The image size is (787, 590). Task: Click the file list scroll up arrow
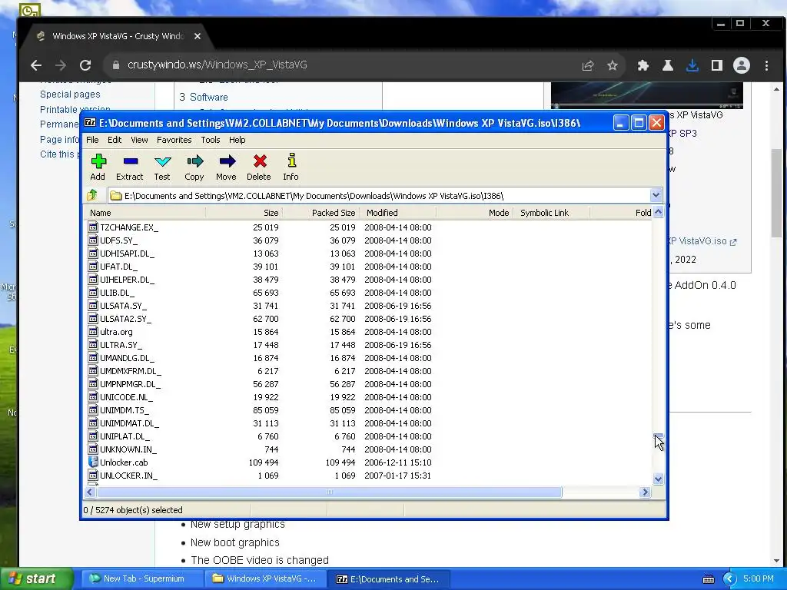659,212
